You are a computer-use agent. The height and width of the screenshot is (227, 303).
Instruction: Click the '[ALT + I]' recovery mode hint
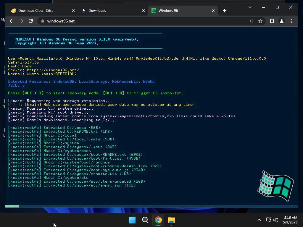pyautogui.click(x=33, y=93)
